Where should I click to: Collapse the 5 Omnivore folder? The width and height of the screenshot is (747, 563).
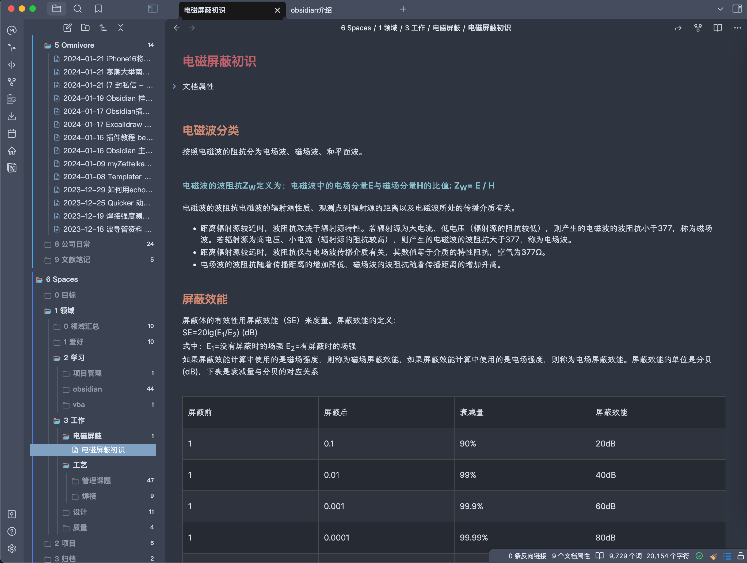tap(99, 45)
